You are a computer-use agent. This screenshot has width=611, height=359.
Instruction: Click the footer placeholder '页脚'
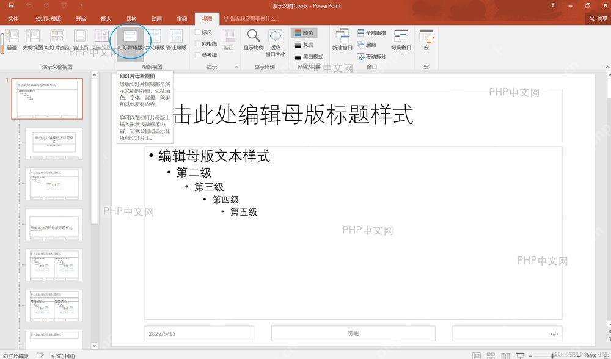coord(353,334)
